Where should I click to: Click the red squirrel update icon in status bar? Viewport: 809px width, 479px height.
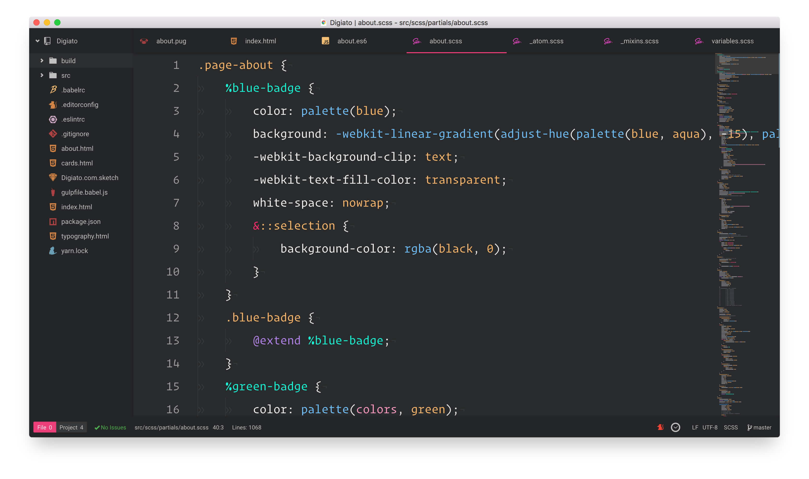(660, 427)
